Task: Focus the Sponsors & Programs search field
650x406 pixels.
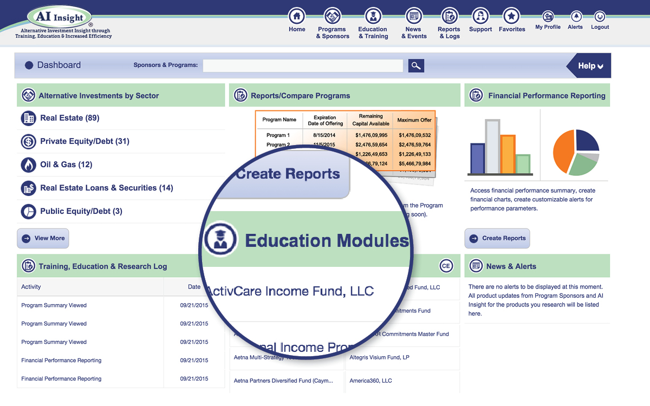Action: (303, 66)
